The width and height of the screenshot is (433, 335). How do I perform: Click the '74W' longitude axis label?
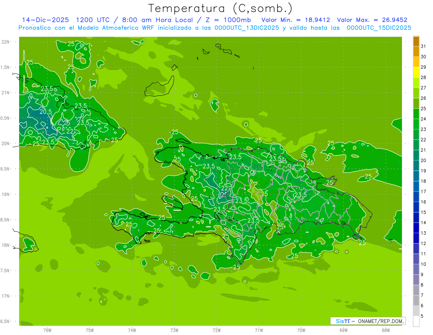pos(132,330)
